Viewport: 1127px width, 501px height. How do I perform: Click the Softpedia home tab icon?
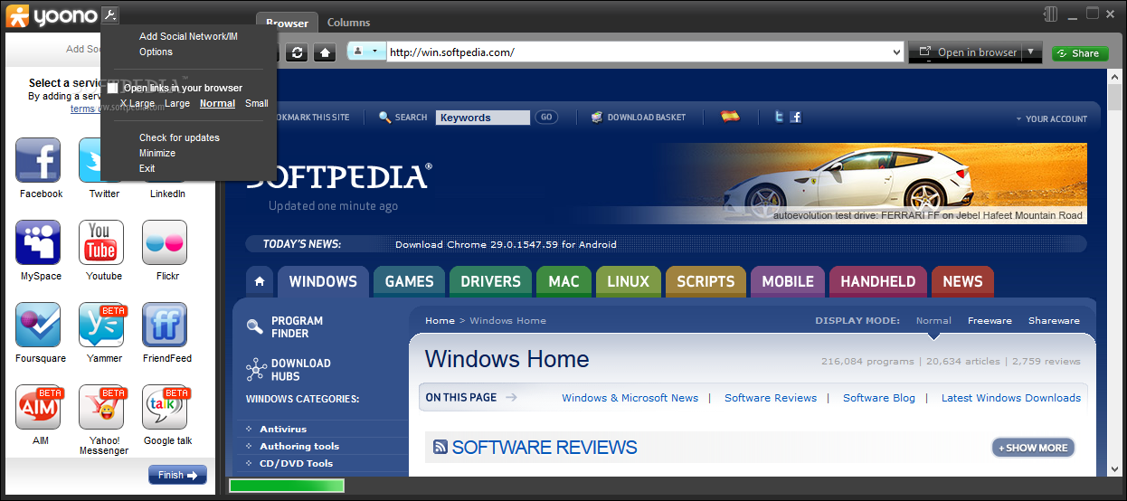click(260, 281)
